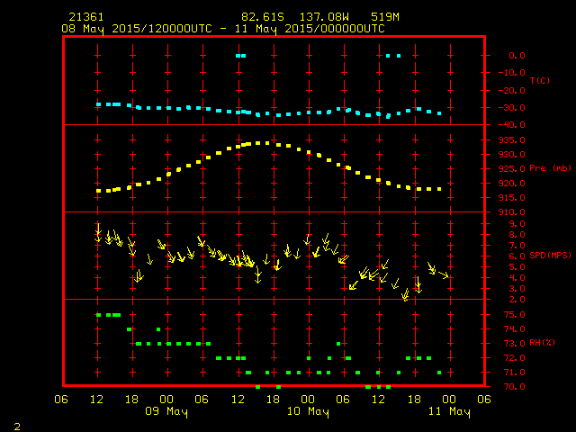576x432 pixels.
Task: Click the -30.0 temperature tick label
Action: click(x=512, y=108)
